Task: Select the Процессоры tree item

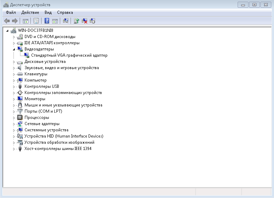Action: point(37,117)
